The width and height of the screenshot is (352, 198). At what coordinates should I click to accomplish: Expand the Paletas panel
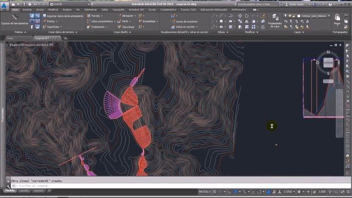coord(20,32)
